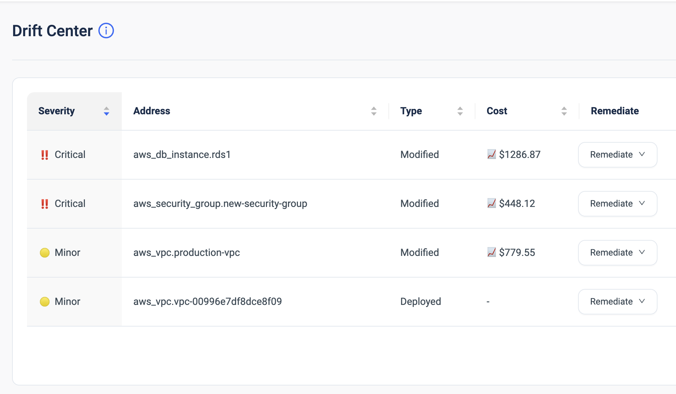
Task: Open Remediate dropdown for aws_db_instance.rds1
Action: click(x=617, y=155)
